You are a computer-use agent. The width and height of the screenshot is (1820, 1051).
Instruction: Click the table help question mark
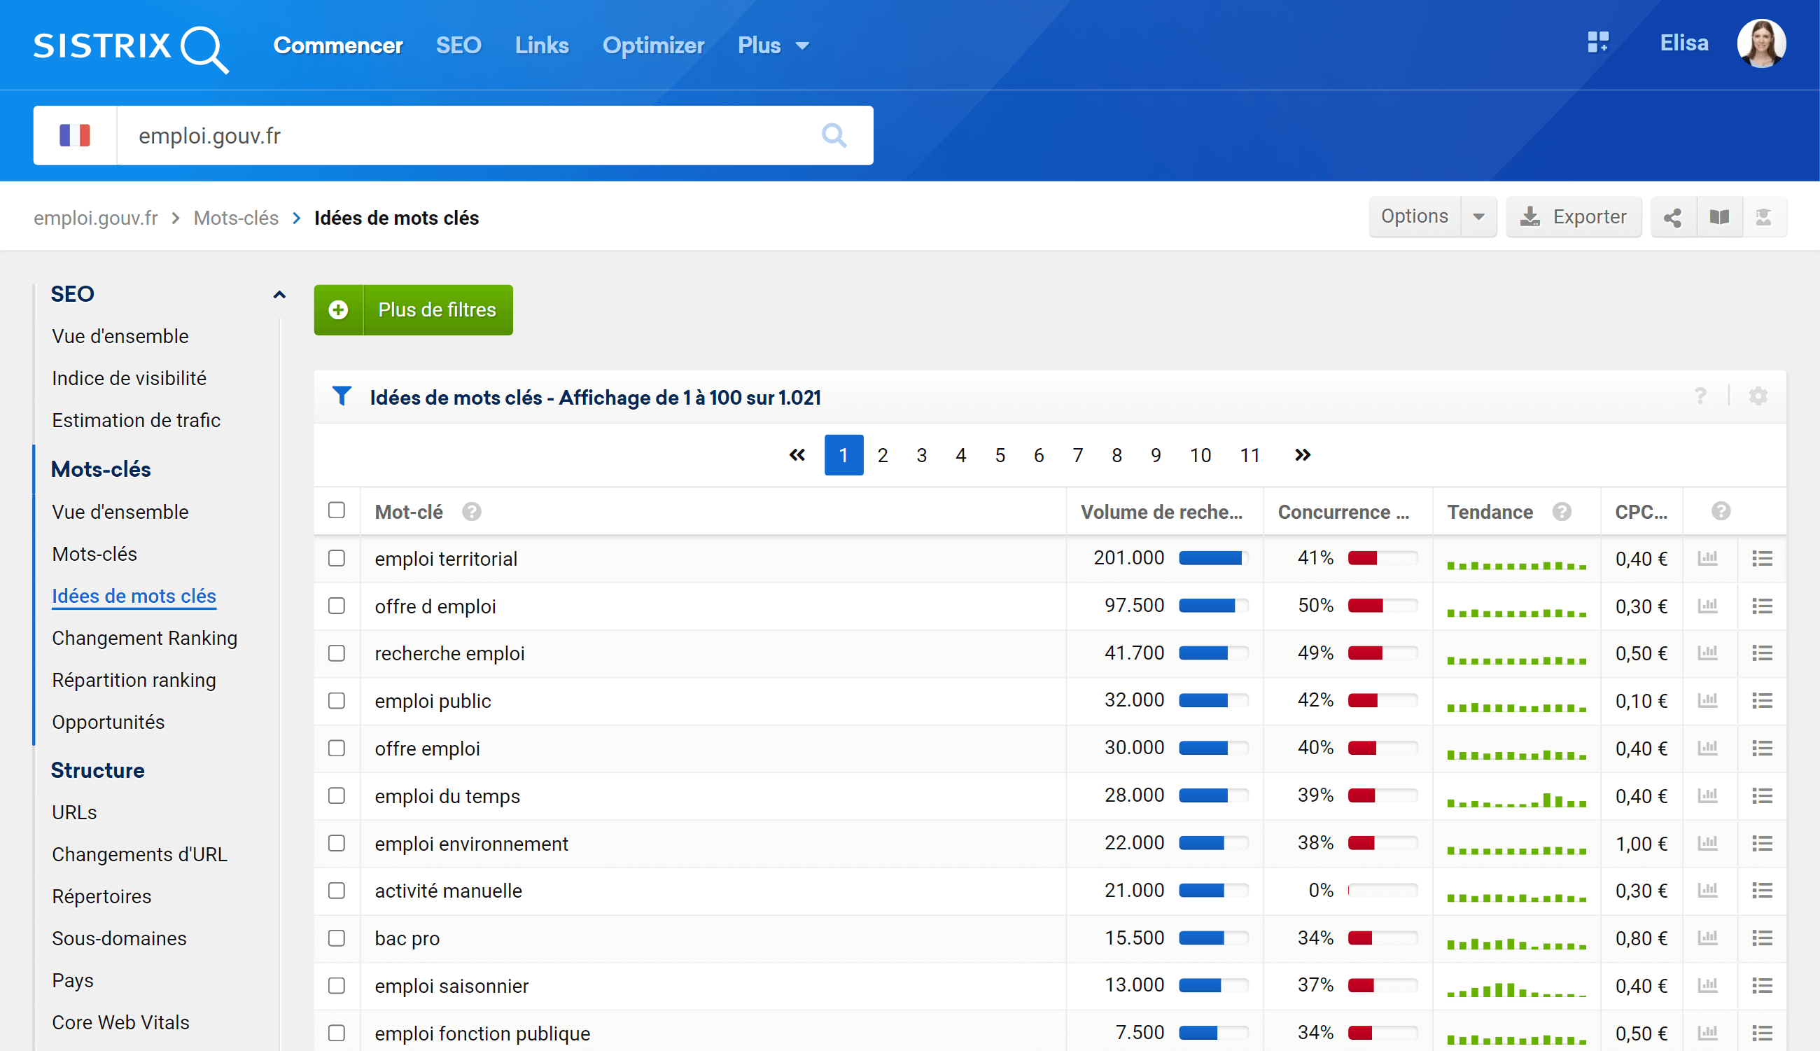pyautogui.click(x=1700, y=396)
